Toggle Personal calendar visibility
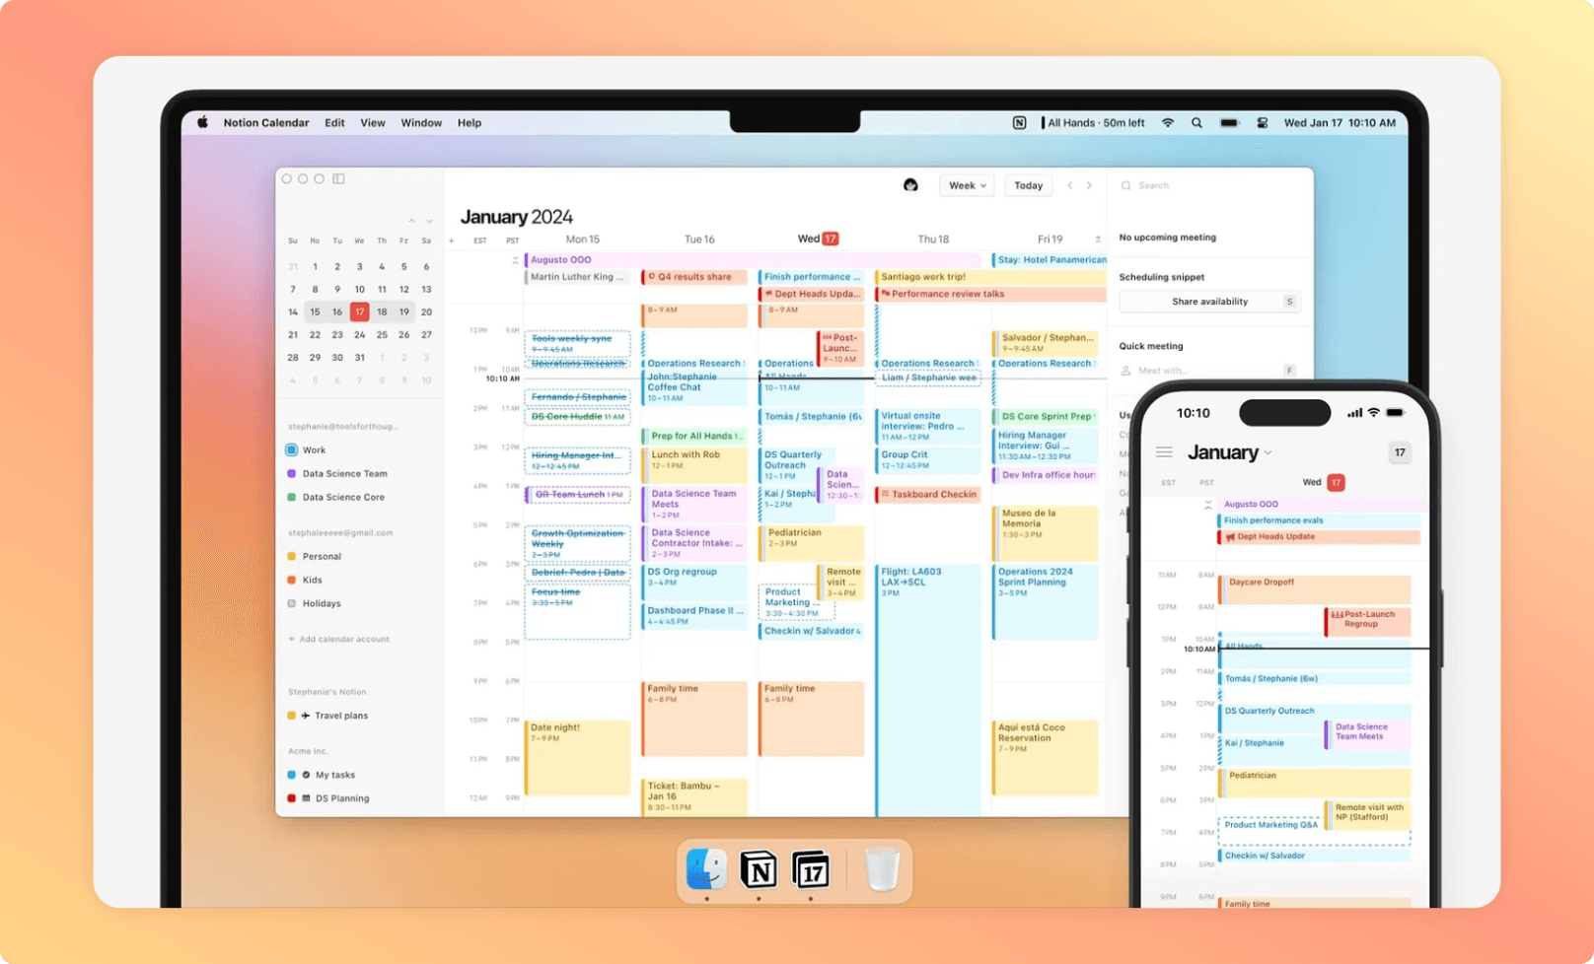Screen dimensions: 1594x964 coord(291,556)
